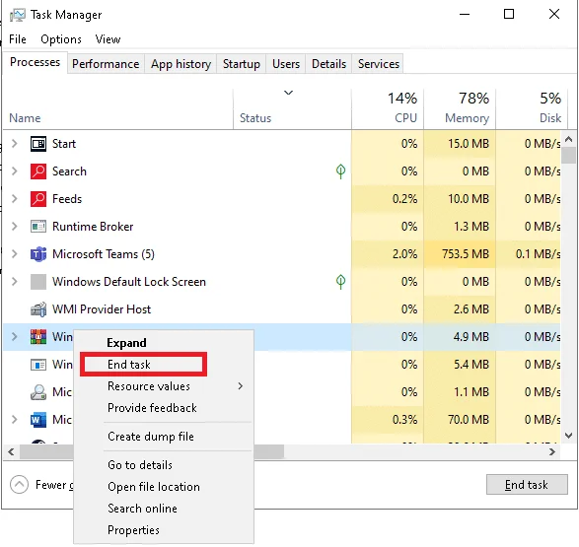579x547 pixels.
Task: Sort by the Name column header
Action: (117, 109)
